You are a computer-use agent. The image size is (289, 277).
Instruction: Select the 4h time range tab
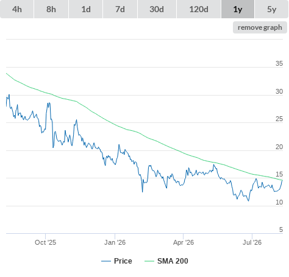17,9
